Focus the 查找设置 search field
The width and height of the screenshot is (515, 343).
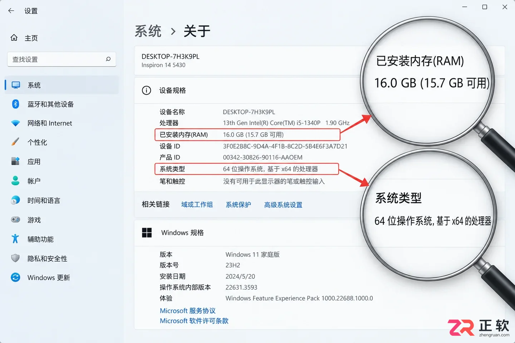click(62, 59)
